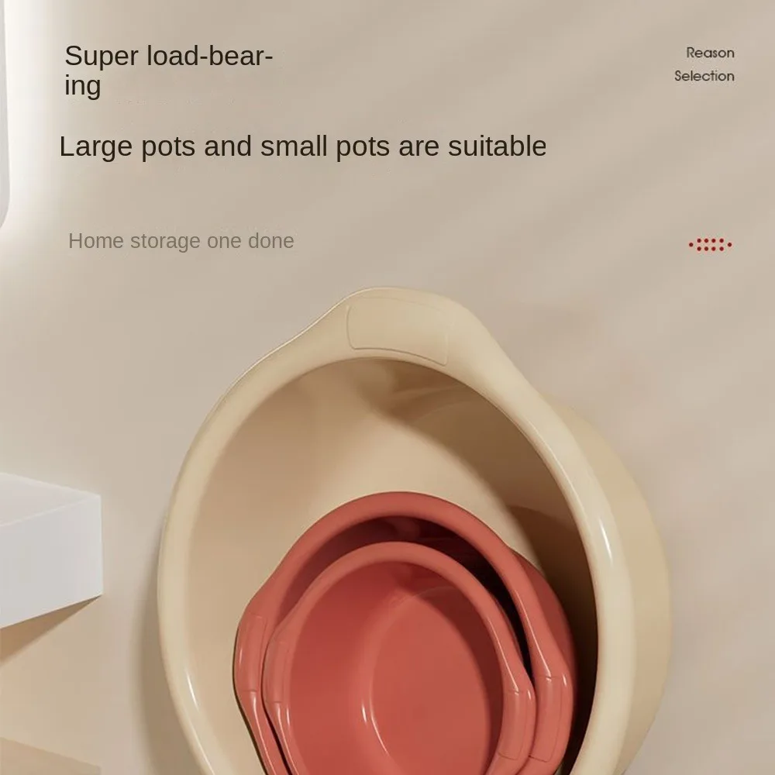775x775 pixels.
Task: Click the word "Large" in the heading
Action: coord(96,146)
